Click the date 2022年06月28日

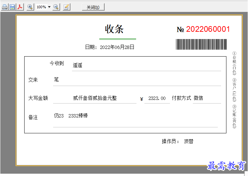click(x=117, y=47)
